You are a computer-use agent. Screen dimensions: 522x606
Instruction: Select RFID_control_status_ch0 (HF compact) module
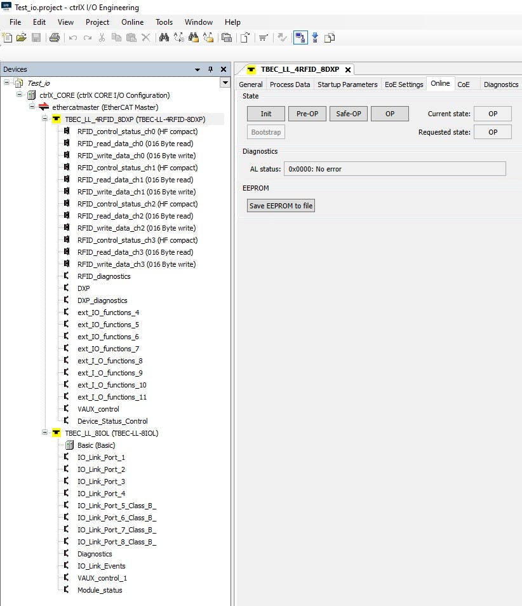137,131
